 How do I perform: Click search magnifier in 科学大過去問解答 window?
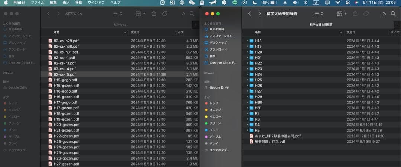[x=393, y=13]
